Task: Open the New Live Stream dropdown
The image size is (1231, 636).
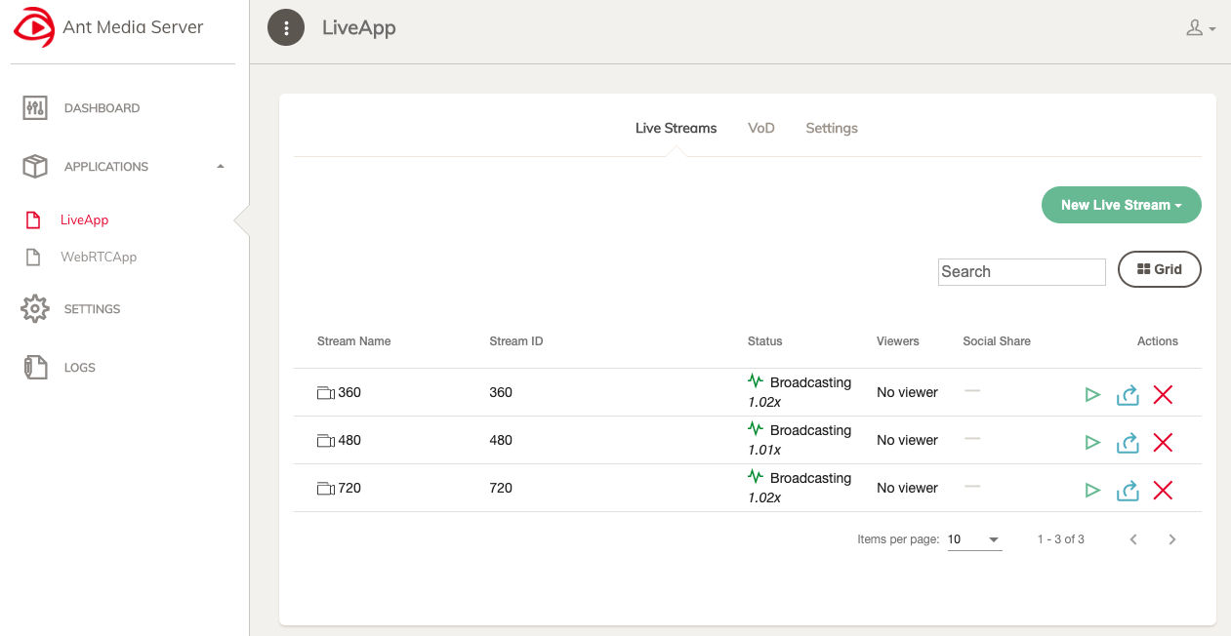Action: (1122, 205)
